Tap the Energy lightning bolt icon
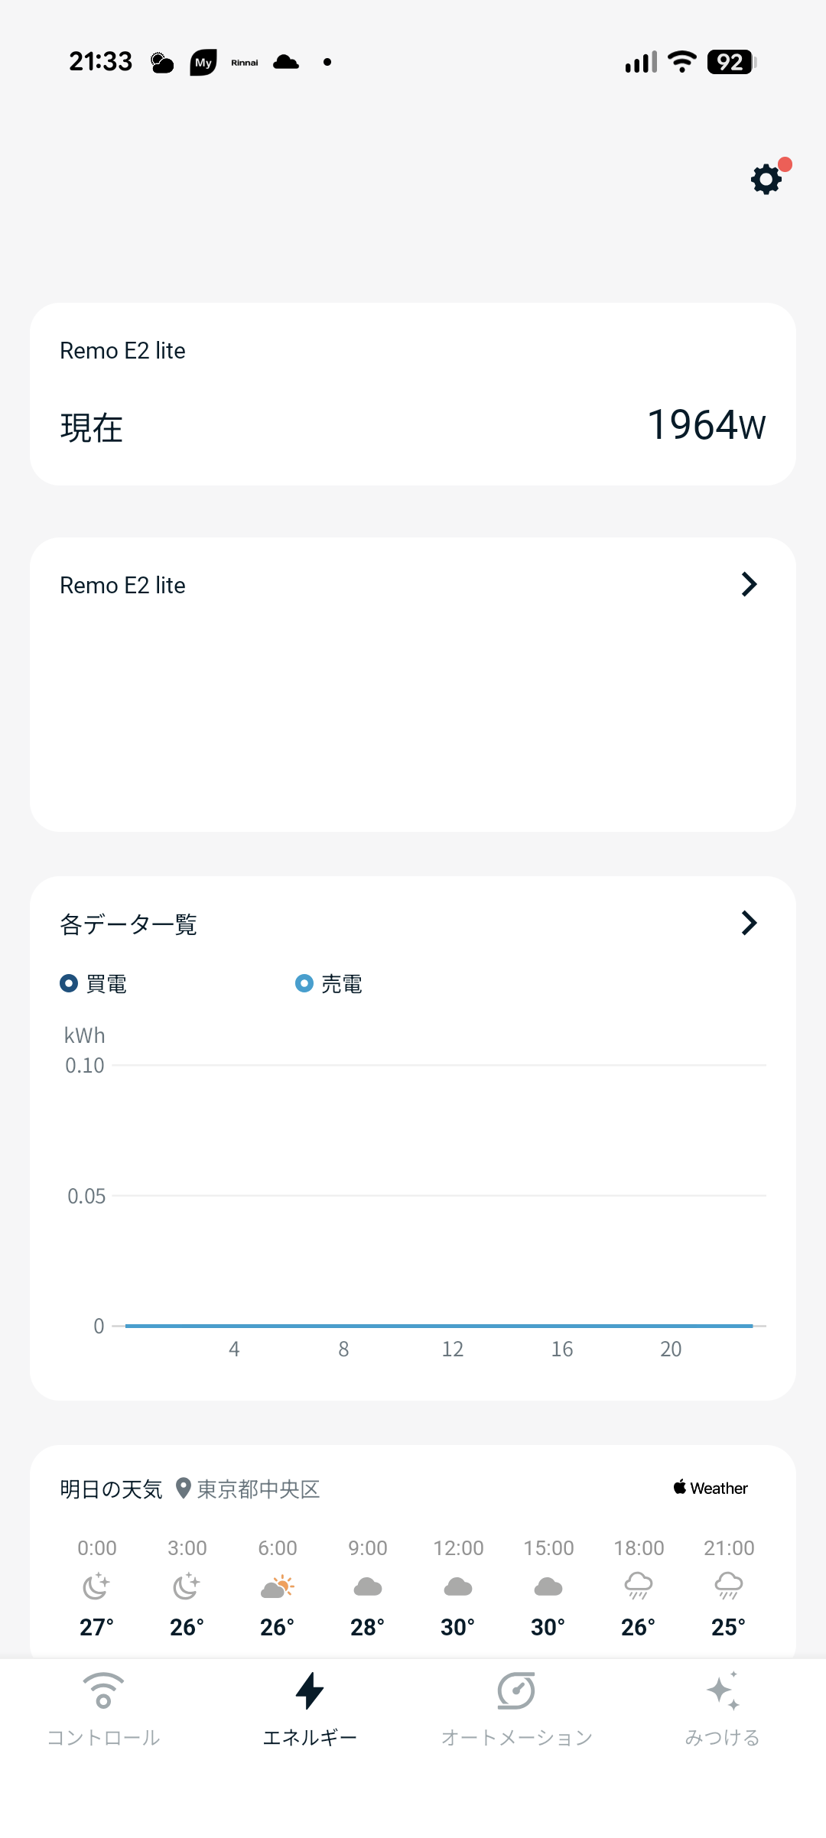The width and height of the screenshot is (826, 1838). (310, 1690)
